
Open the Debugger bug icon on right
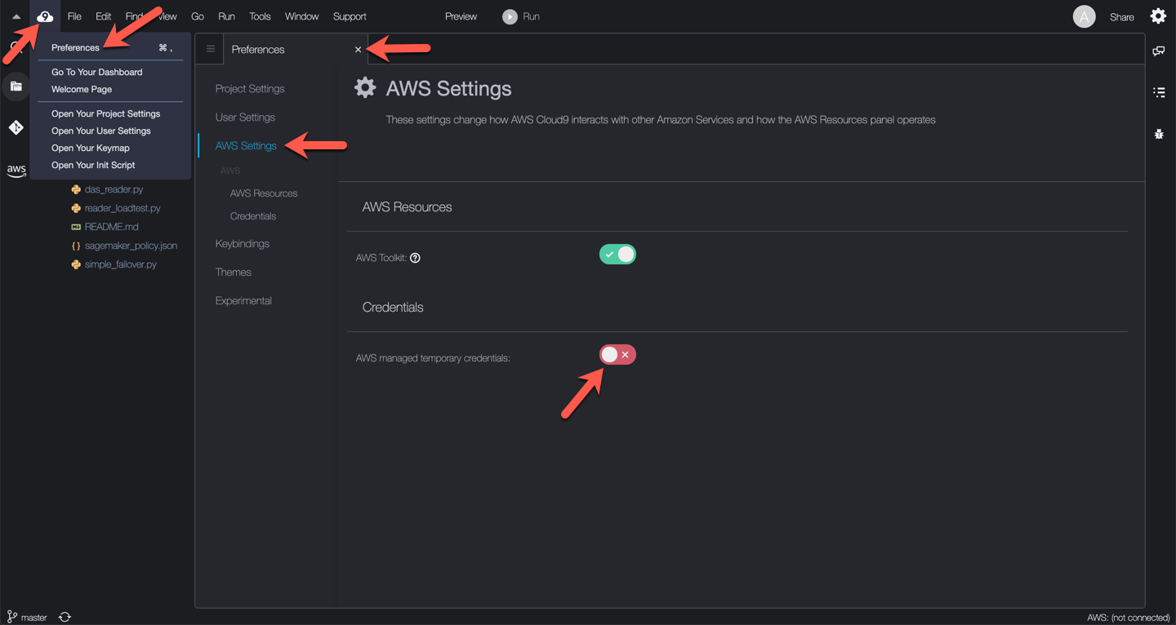tap(1158, 134)
